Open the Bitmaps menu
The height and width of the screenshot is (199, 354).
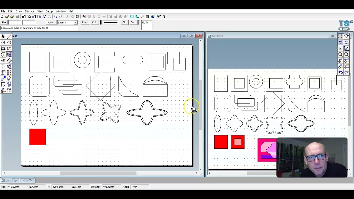tap(30, 11)
